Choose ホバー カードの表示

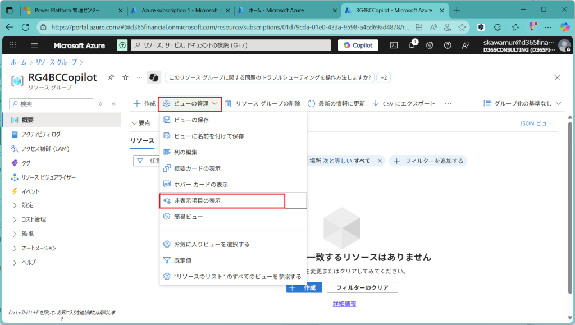tap(233, 184)
